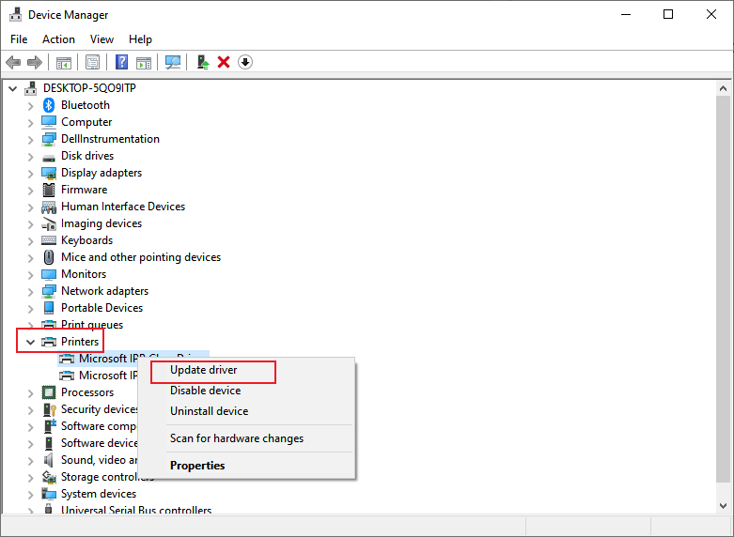Click the System devices icon
Viewport: 734px width, 537px height.
[x=49, y=494]
